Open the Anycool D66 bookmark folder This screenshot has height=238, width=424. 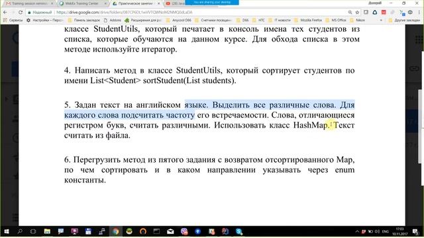179,20
